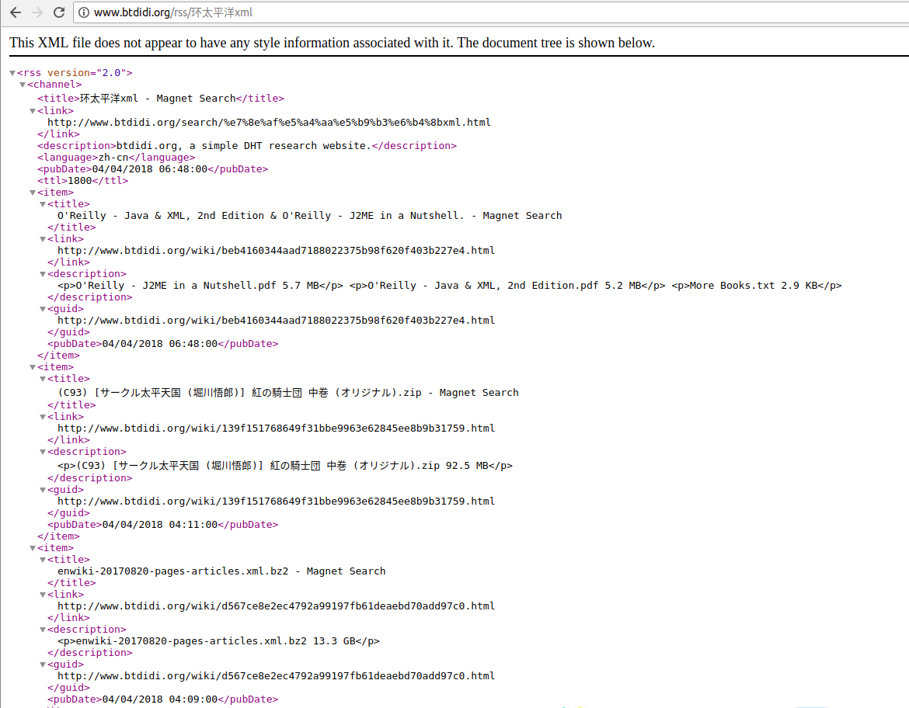Collapse the rss version 2.0 node

pos(12,73)
